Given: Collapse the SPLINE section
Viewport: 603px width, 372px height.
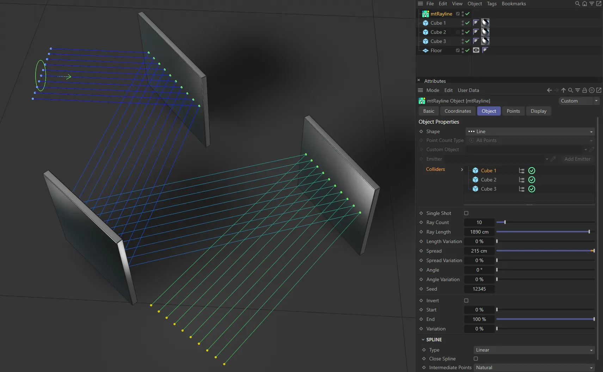Looking at the screenshot, I should (423, 340).
